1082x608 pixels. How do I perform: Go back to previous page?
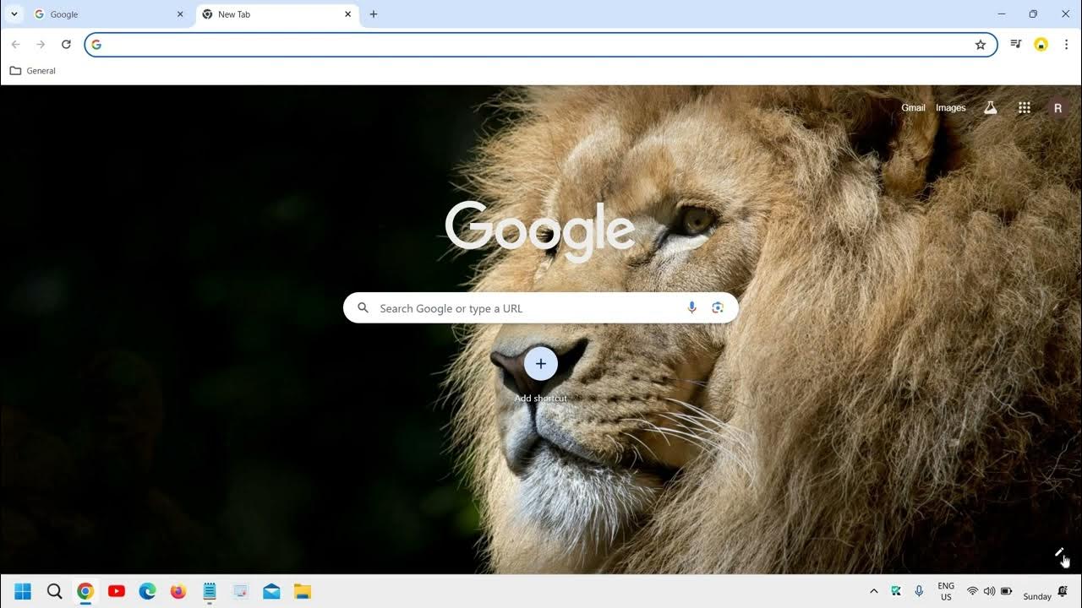coord(15,45)
